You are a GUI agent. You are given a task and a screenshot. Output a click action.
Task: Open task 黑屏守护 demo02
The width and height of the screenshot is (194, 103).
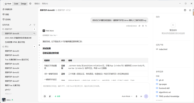tap(12, 72)
